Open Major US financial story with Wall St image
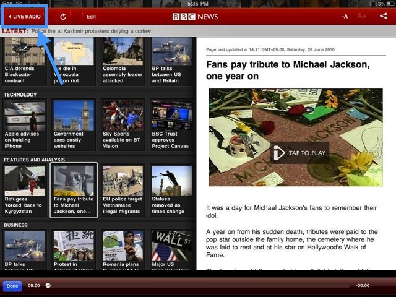Viewport: 396px width, 297px height. 172,249
